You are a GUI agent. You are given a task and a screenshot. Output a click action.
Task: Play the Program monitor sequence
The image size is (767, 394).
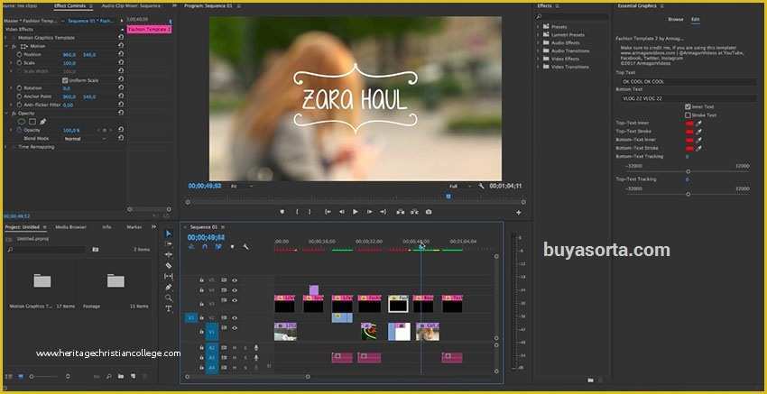(x=356, y=212)
